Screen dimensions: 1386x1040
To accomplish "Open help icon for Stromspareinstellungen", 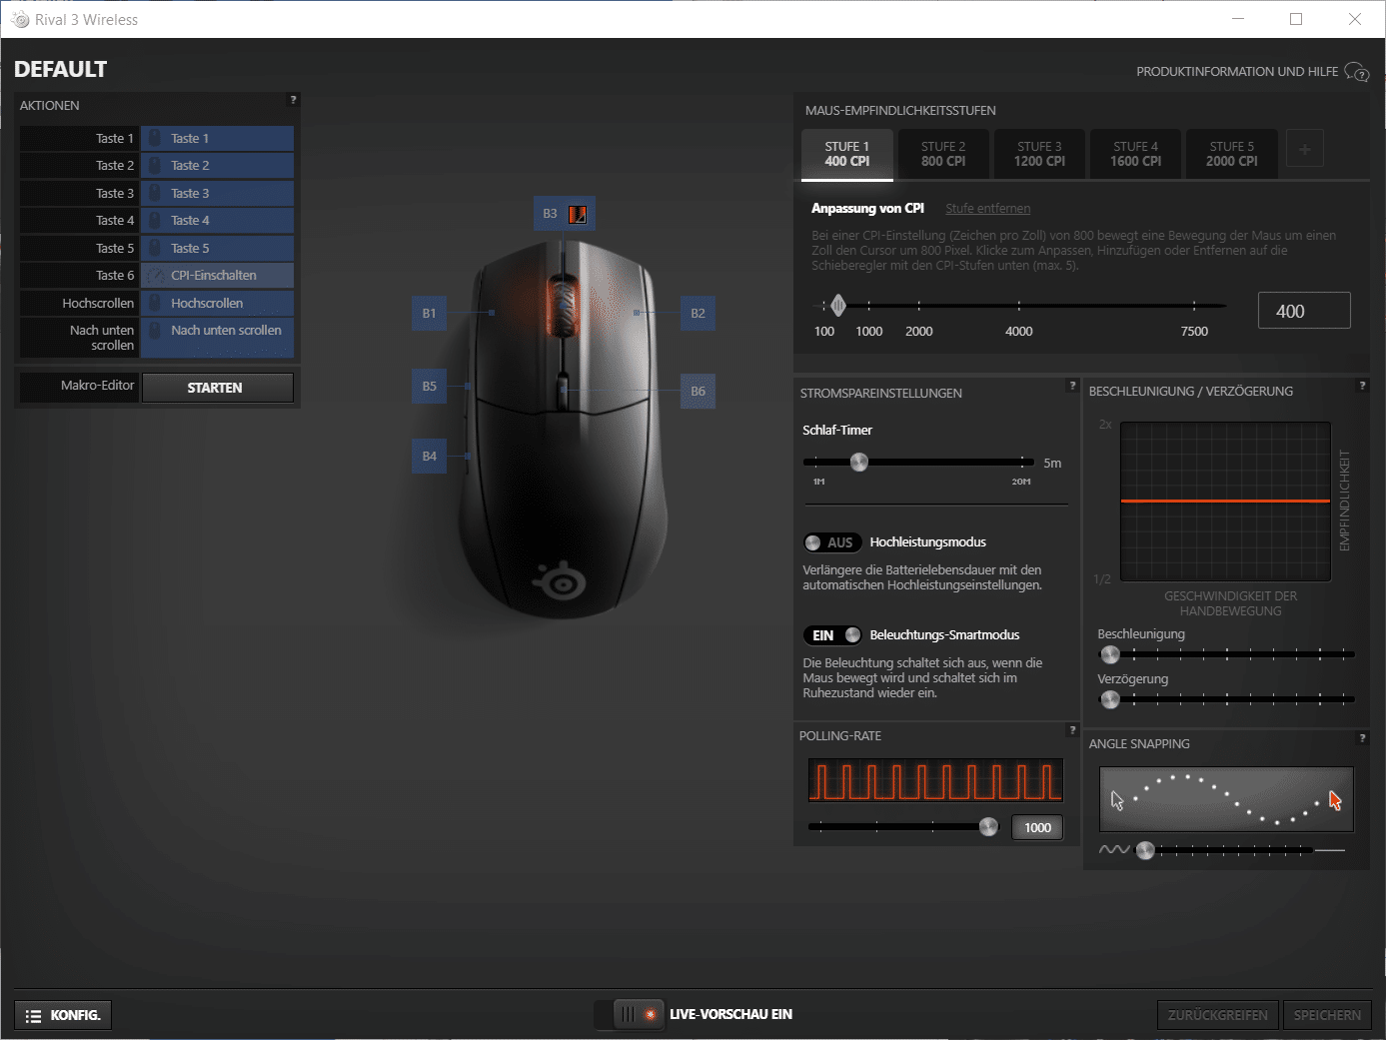I will (x=1072, y=386).
